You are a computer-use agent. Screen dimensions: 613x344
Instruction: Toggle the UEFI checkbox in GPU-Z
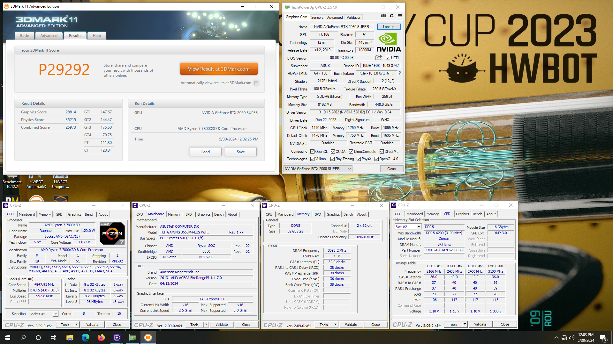(x=388, y=58)
